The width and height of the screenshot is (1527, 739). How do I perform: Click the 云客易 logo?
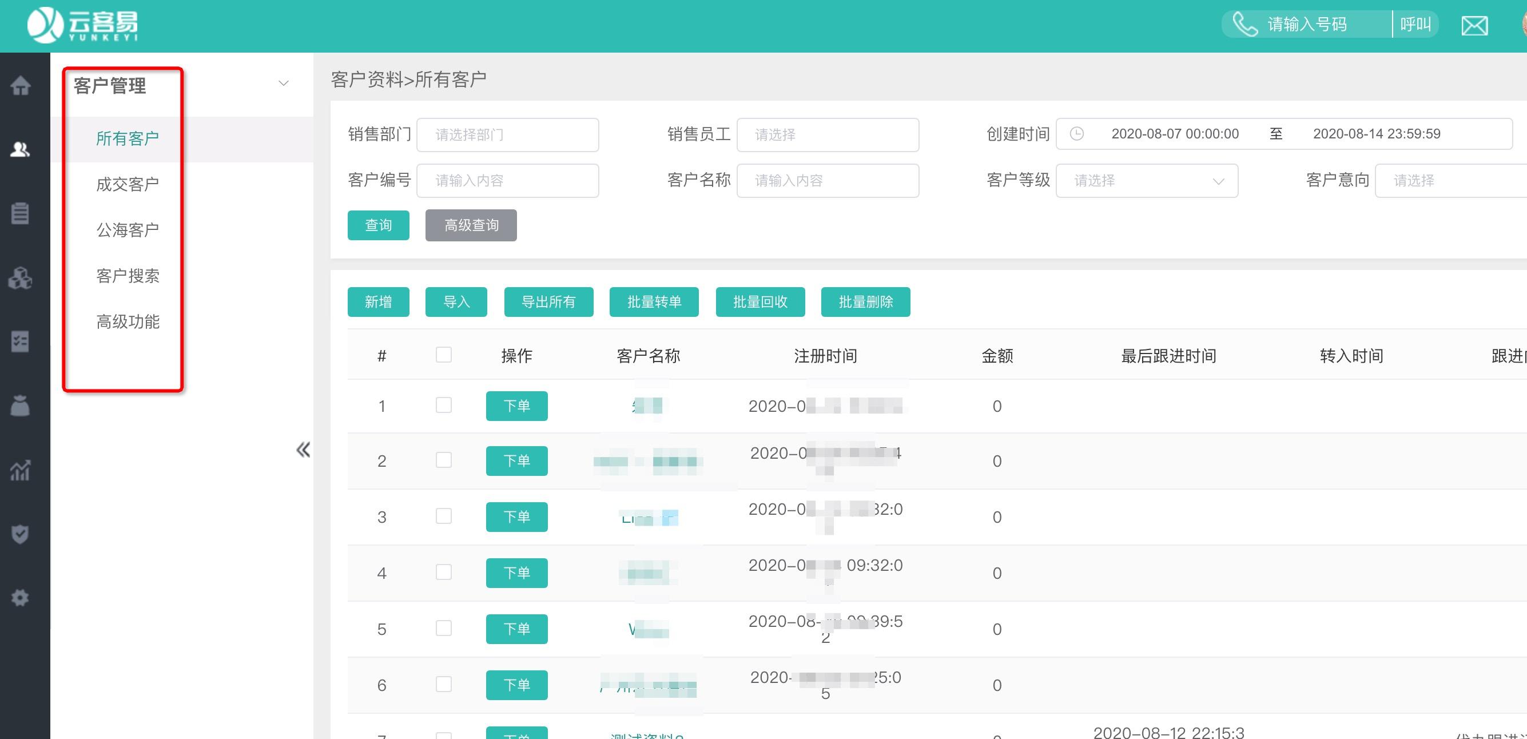coord(82,25)
